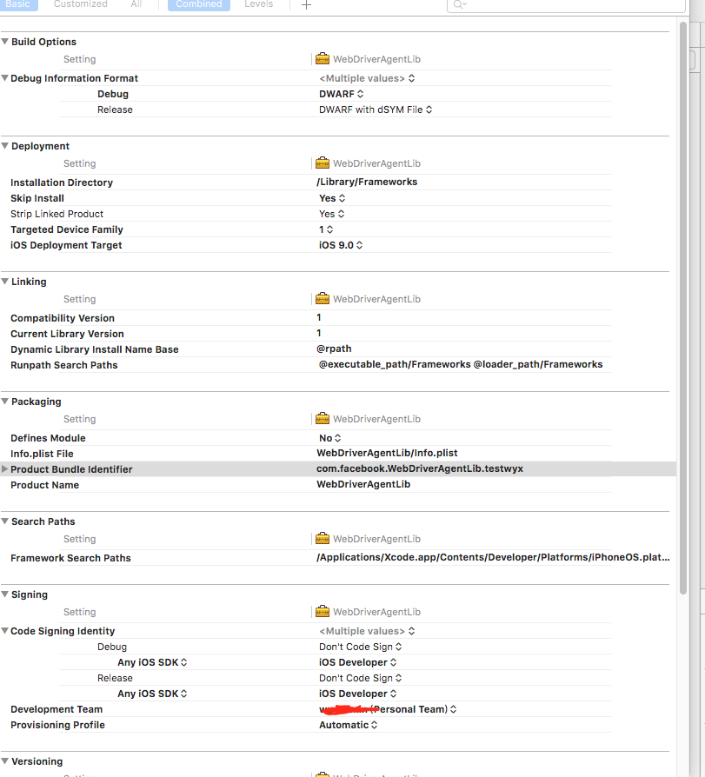This screenshot has height=777, width=705.
Task: Open the Debug DWARF format dropdown
Action: pyautogui.click(x=341, y=94)
